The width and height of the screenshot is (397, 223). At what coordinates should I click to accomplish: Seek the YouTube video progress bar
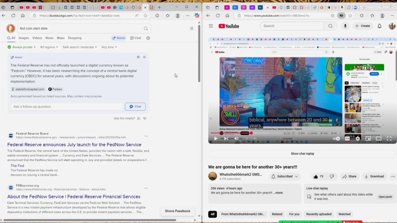point(302,133)
